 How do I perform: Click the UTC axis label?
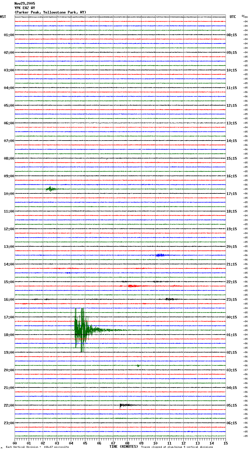[233, 17]
